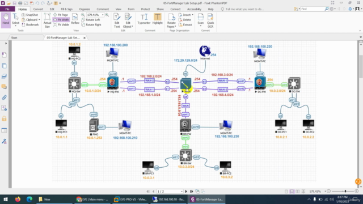Set view to Actual Size

[x=47, y=20]
